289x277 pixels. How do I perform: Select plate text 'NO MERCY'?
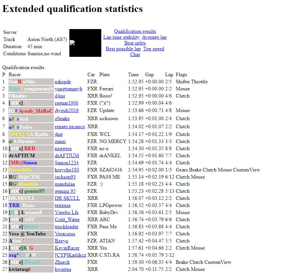113,141
